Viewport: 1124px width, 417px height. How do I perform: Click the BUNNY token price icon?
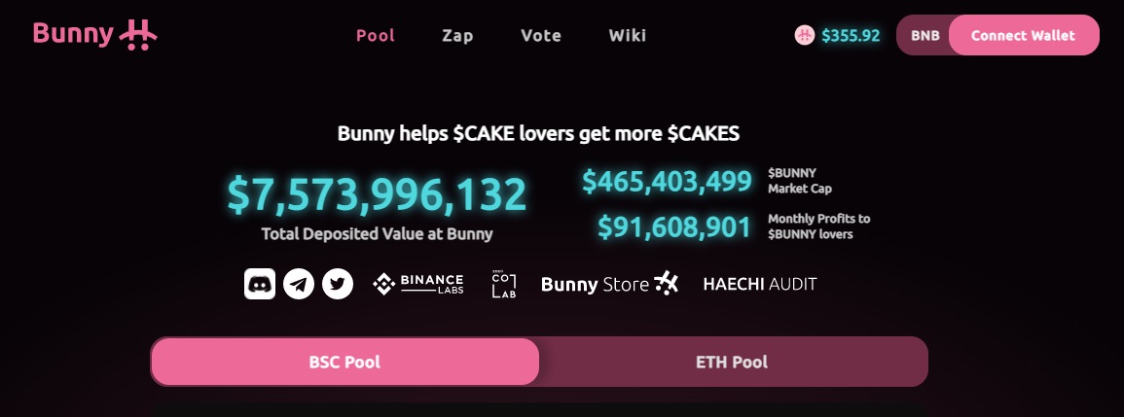(x=804, y=35)
